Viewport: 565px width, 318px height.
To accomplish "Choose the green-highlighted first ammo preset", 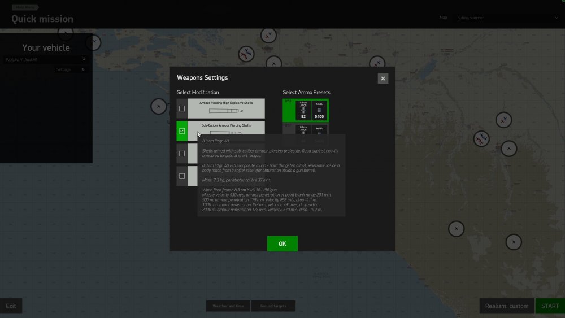I will pos(306,110).
